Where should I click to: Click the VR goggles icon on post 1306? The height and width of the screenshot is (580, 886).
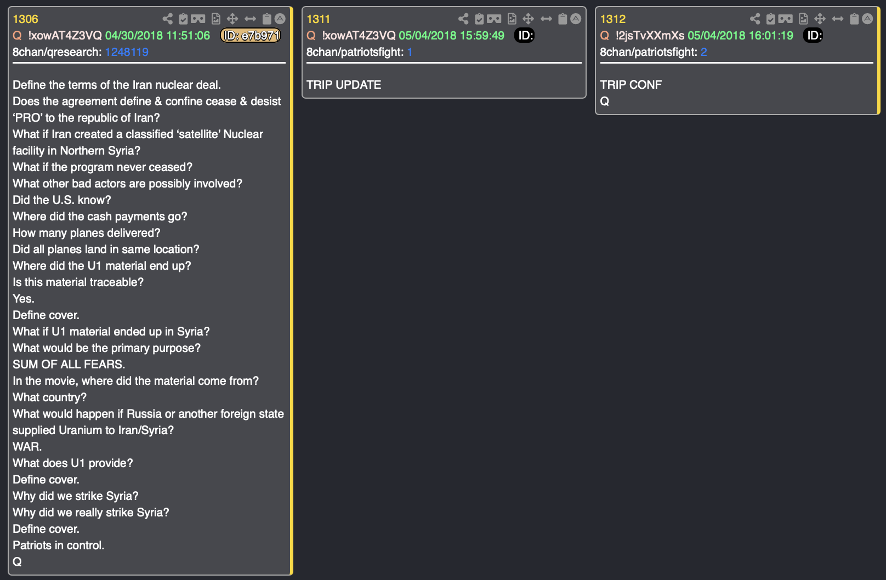click(198, 19)
